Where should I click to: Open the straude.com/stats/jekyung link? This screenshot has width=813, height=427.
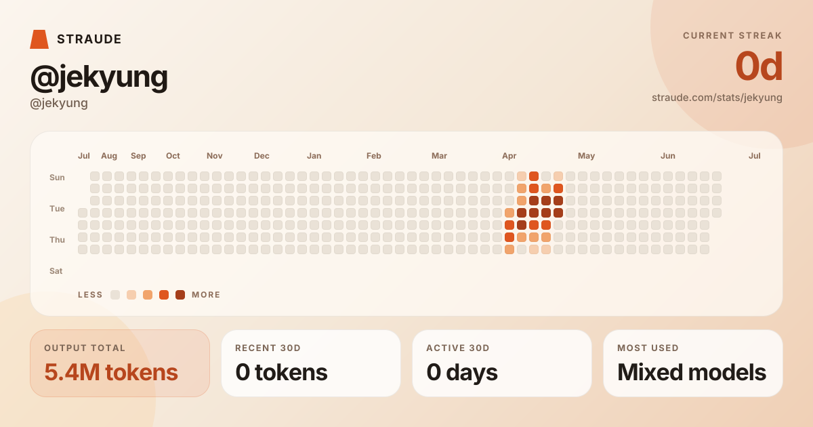717,97
